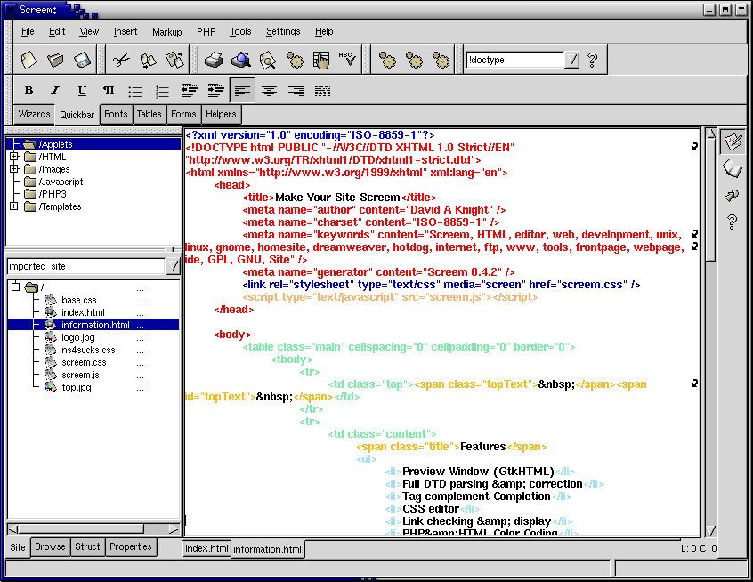The width and height of the screenshot is (753, 582).
Task: Switch to the Helpers toolbar tab
Action: coord(221,114)
